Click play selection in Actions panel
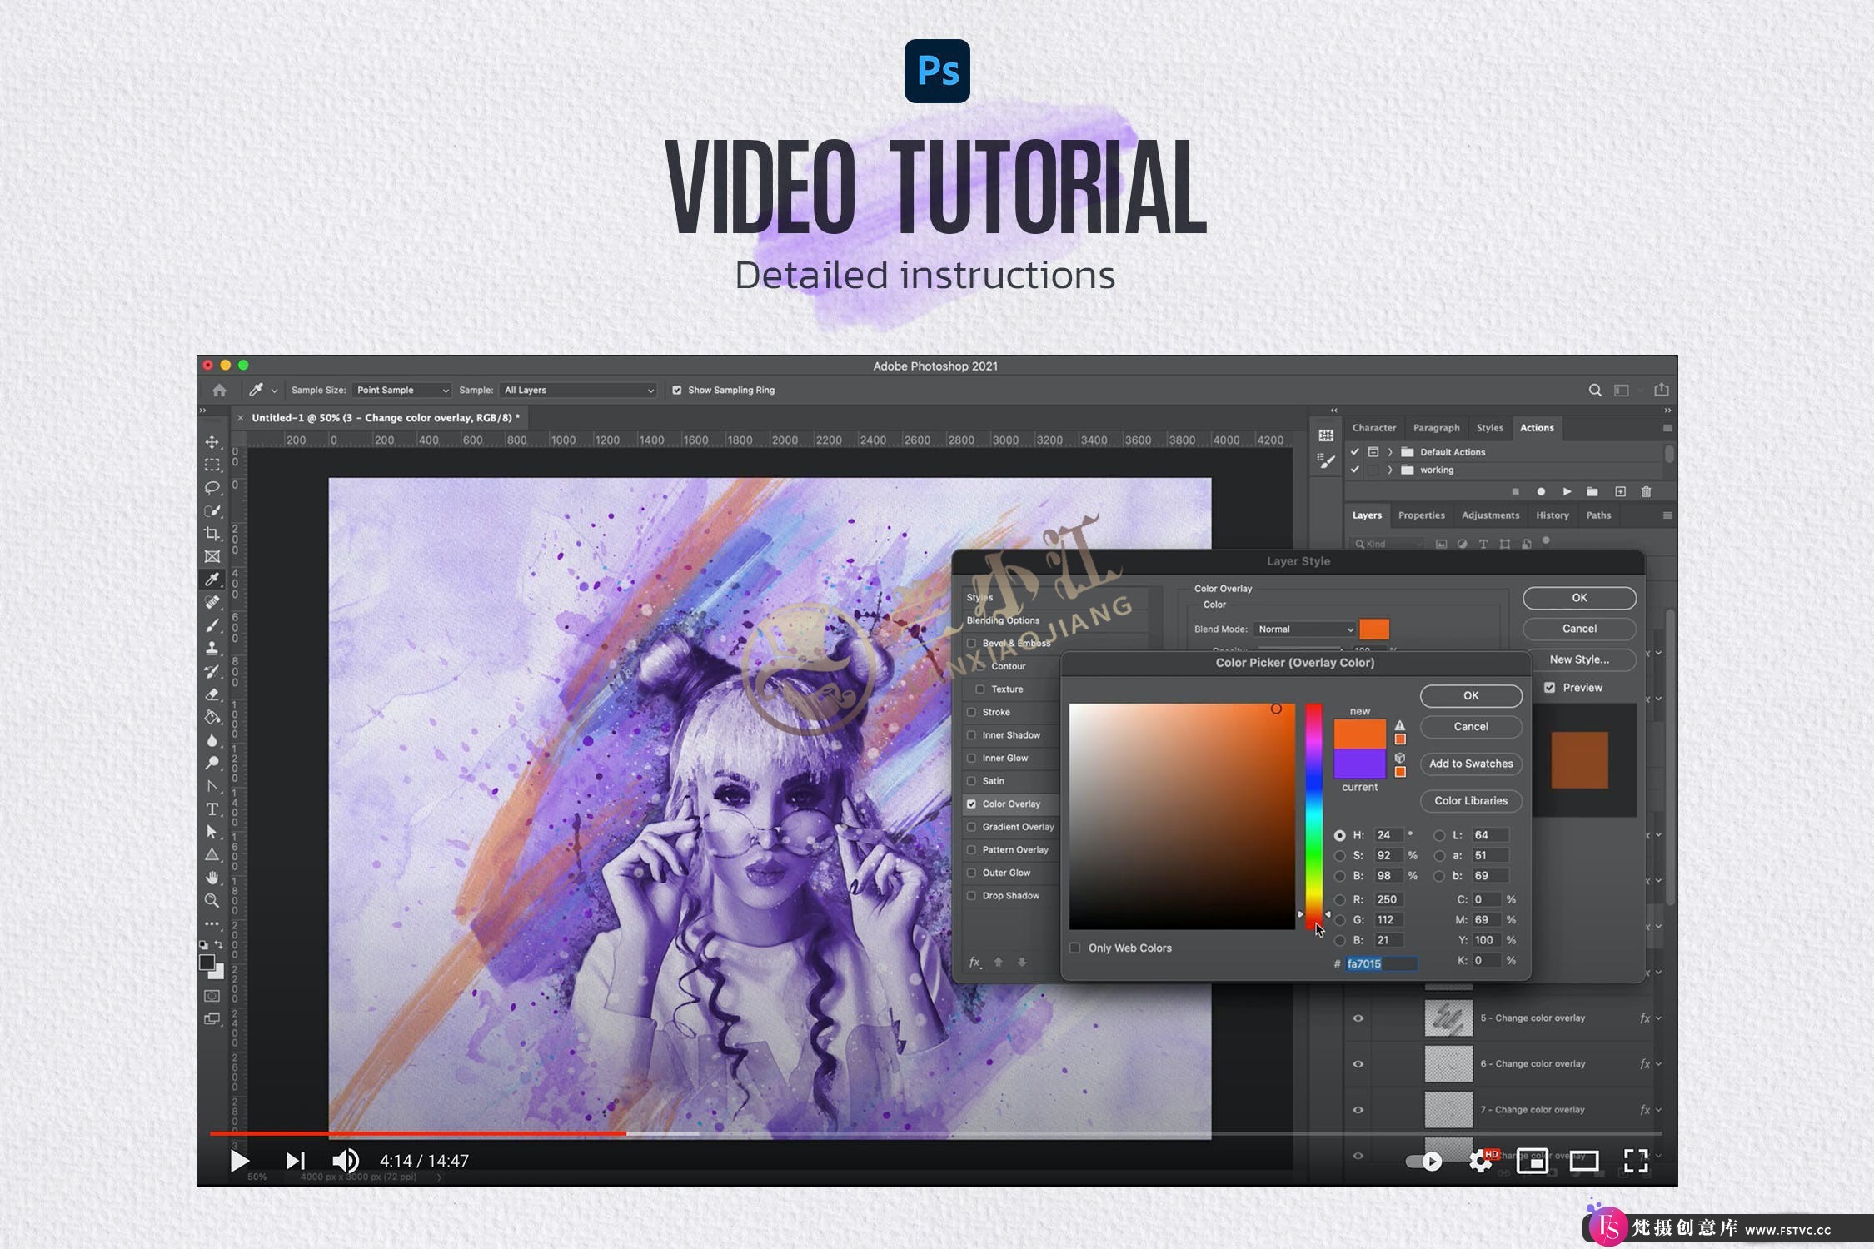 pyautogui.click(x=1567, y=492)
